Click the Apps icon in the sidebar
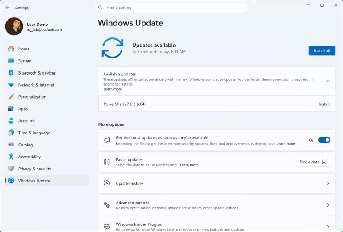The image size is (343, 232). (11, 108)
